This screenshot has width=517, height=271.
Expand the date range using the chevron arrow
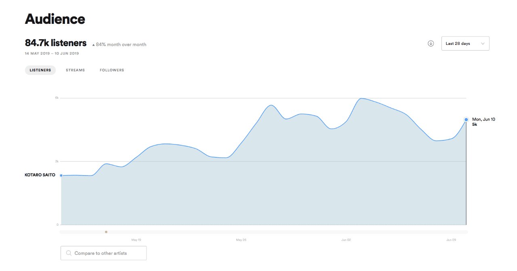click(x=483, y=44)
